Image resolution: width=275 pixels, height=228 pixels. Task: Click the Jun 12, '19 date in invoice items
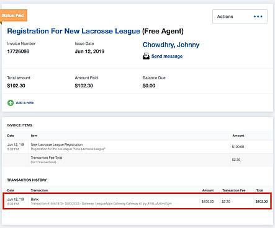16,144
